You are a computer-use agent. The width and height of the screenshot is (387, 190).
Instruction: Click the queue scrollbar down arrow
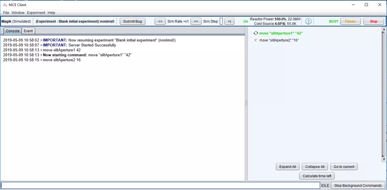pyautogui.click(x=384, y=159)
